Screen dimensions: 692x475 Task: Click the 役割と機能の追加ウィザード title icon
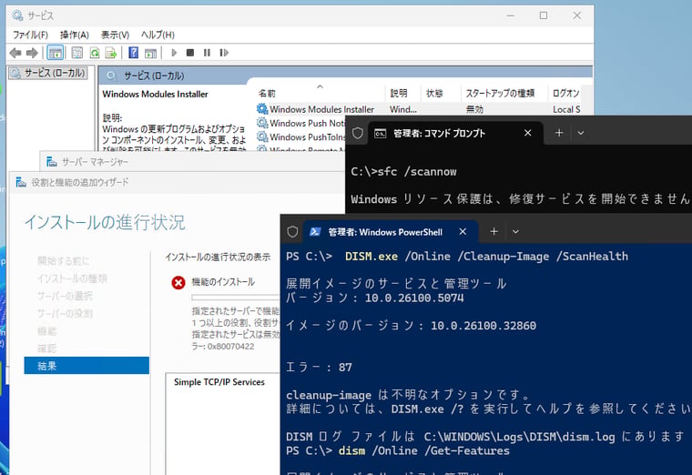(x=21, y=182)
